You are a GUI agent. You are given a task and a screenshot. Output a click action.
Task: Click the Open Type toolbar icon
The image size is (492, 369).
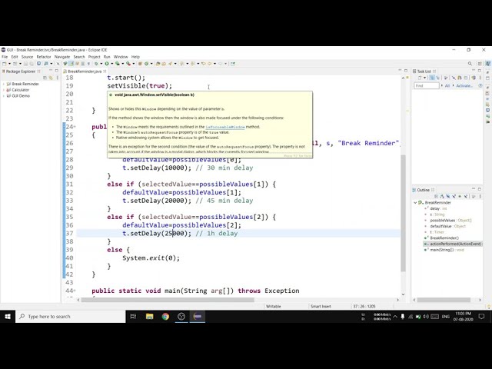click(158, 64)
